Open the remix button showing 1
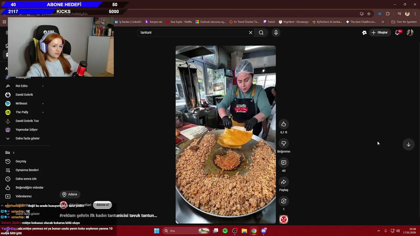 (283, 201)
